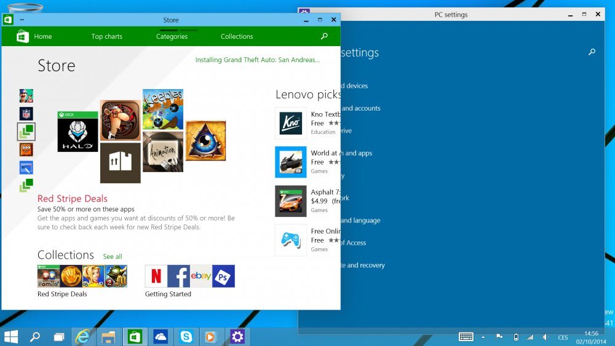This screenshot has height=346, width=615.
Task: Open 'of Access' in PC settings
Action: 354,243
